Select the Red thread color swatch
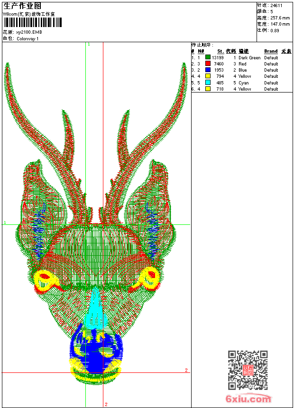The height and width of the screenshot is (408, 294). [208, 64]
